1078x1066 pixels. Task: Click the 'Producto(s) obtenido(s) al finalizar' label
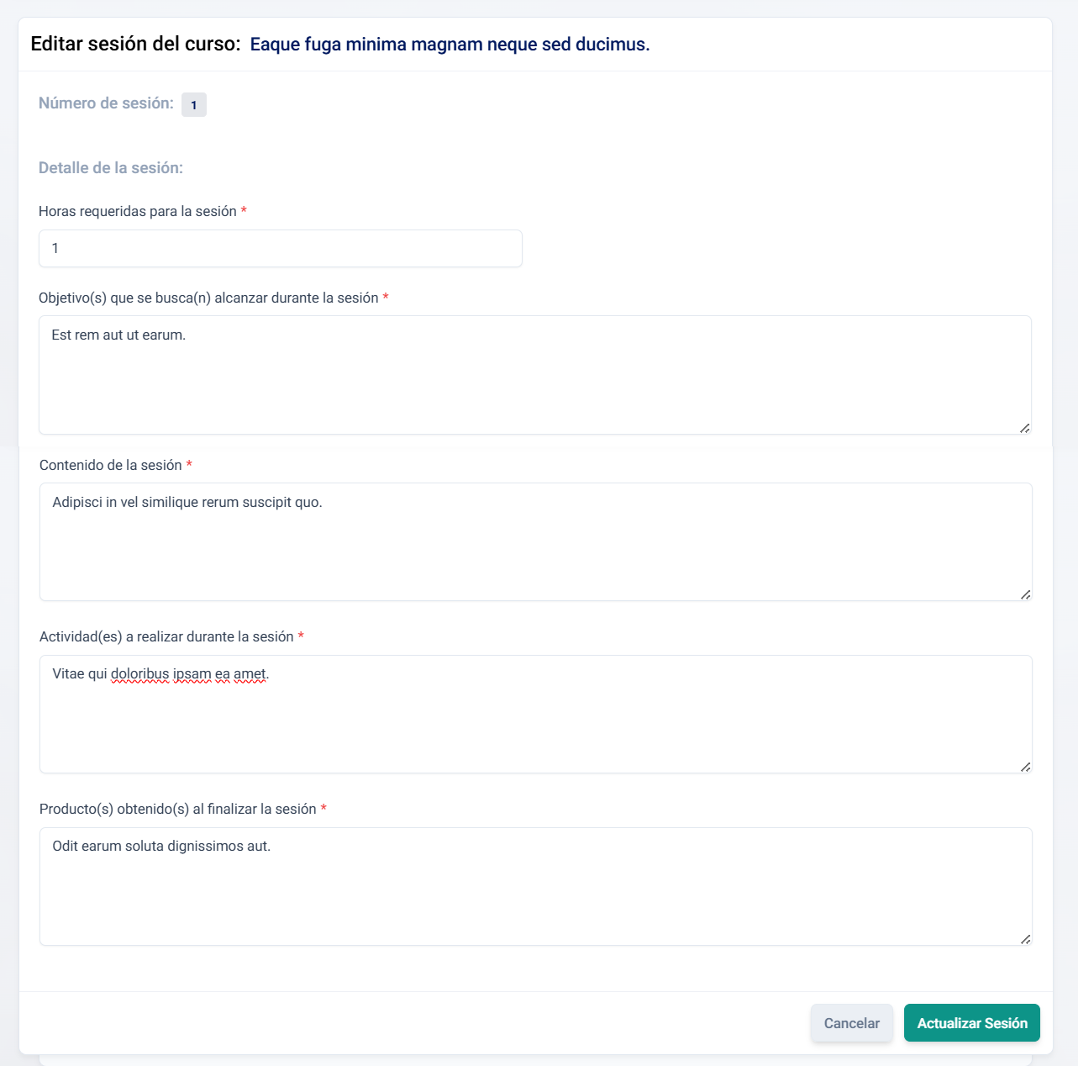coord(178,810)
